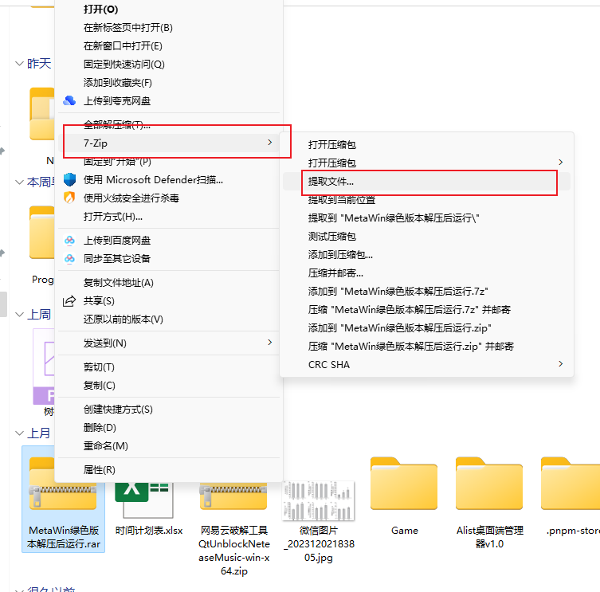The width and height of the screenshot is (600, 592).
Task: Choose 创建快捷方式(S)
Action: [x=169, y=410]
